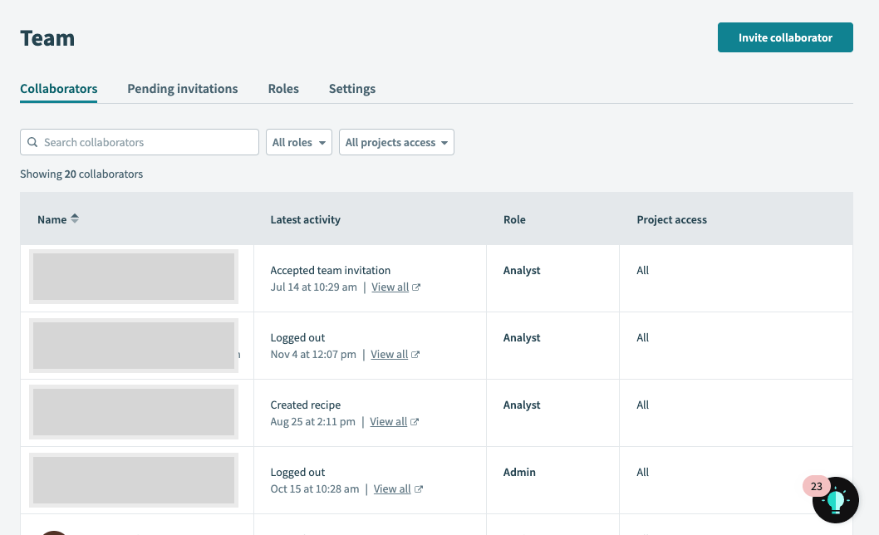This screenshot has height=535, width=879.
Task: View all activity for Nov 4 logout row
Action: 389,355
